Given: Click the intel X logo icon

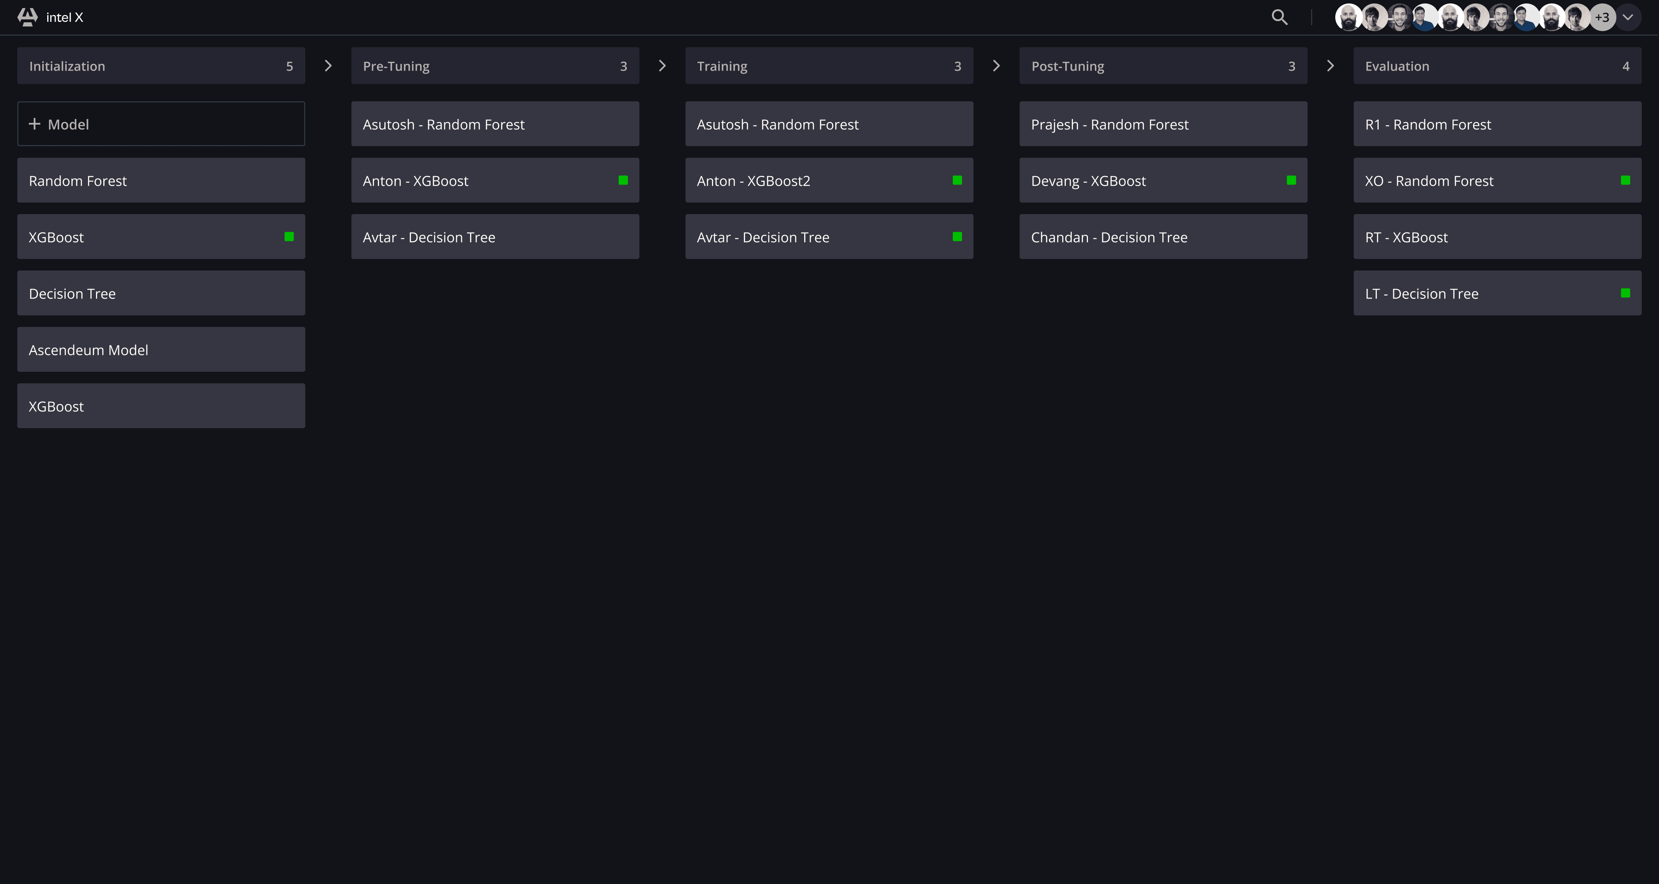Looking at the screenshot, I should pyautogui.click(x=27, y=17).
